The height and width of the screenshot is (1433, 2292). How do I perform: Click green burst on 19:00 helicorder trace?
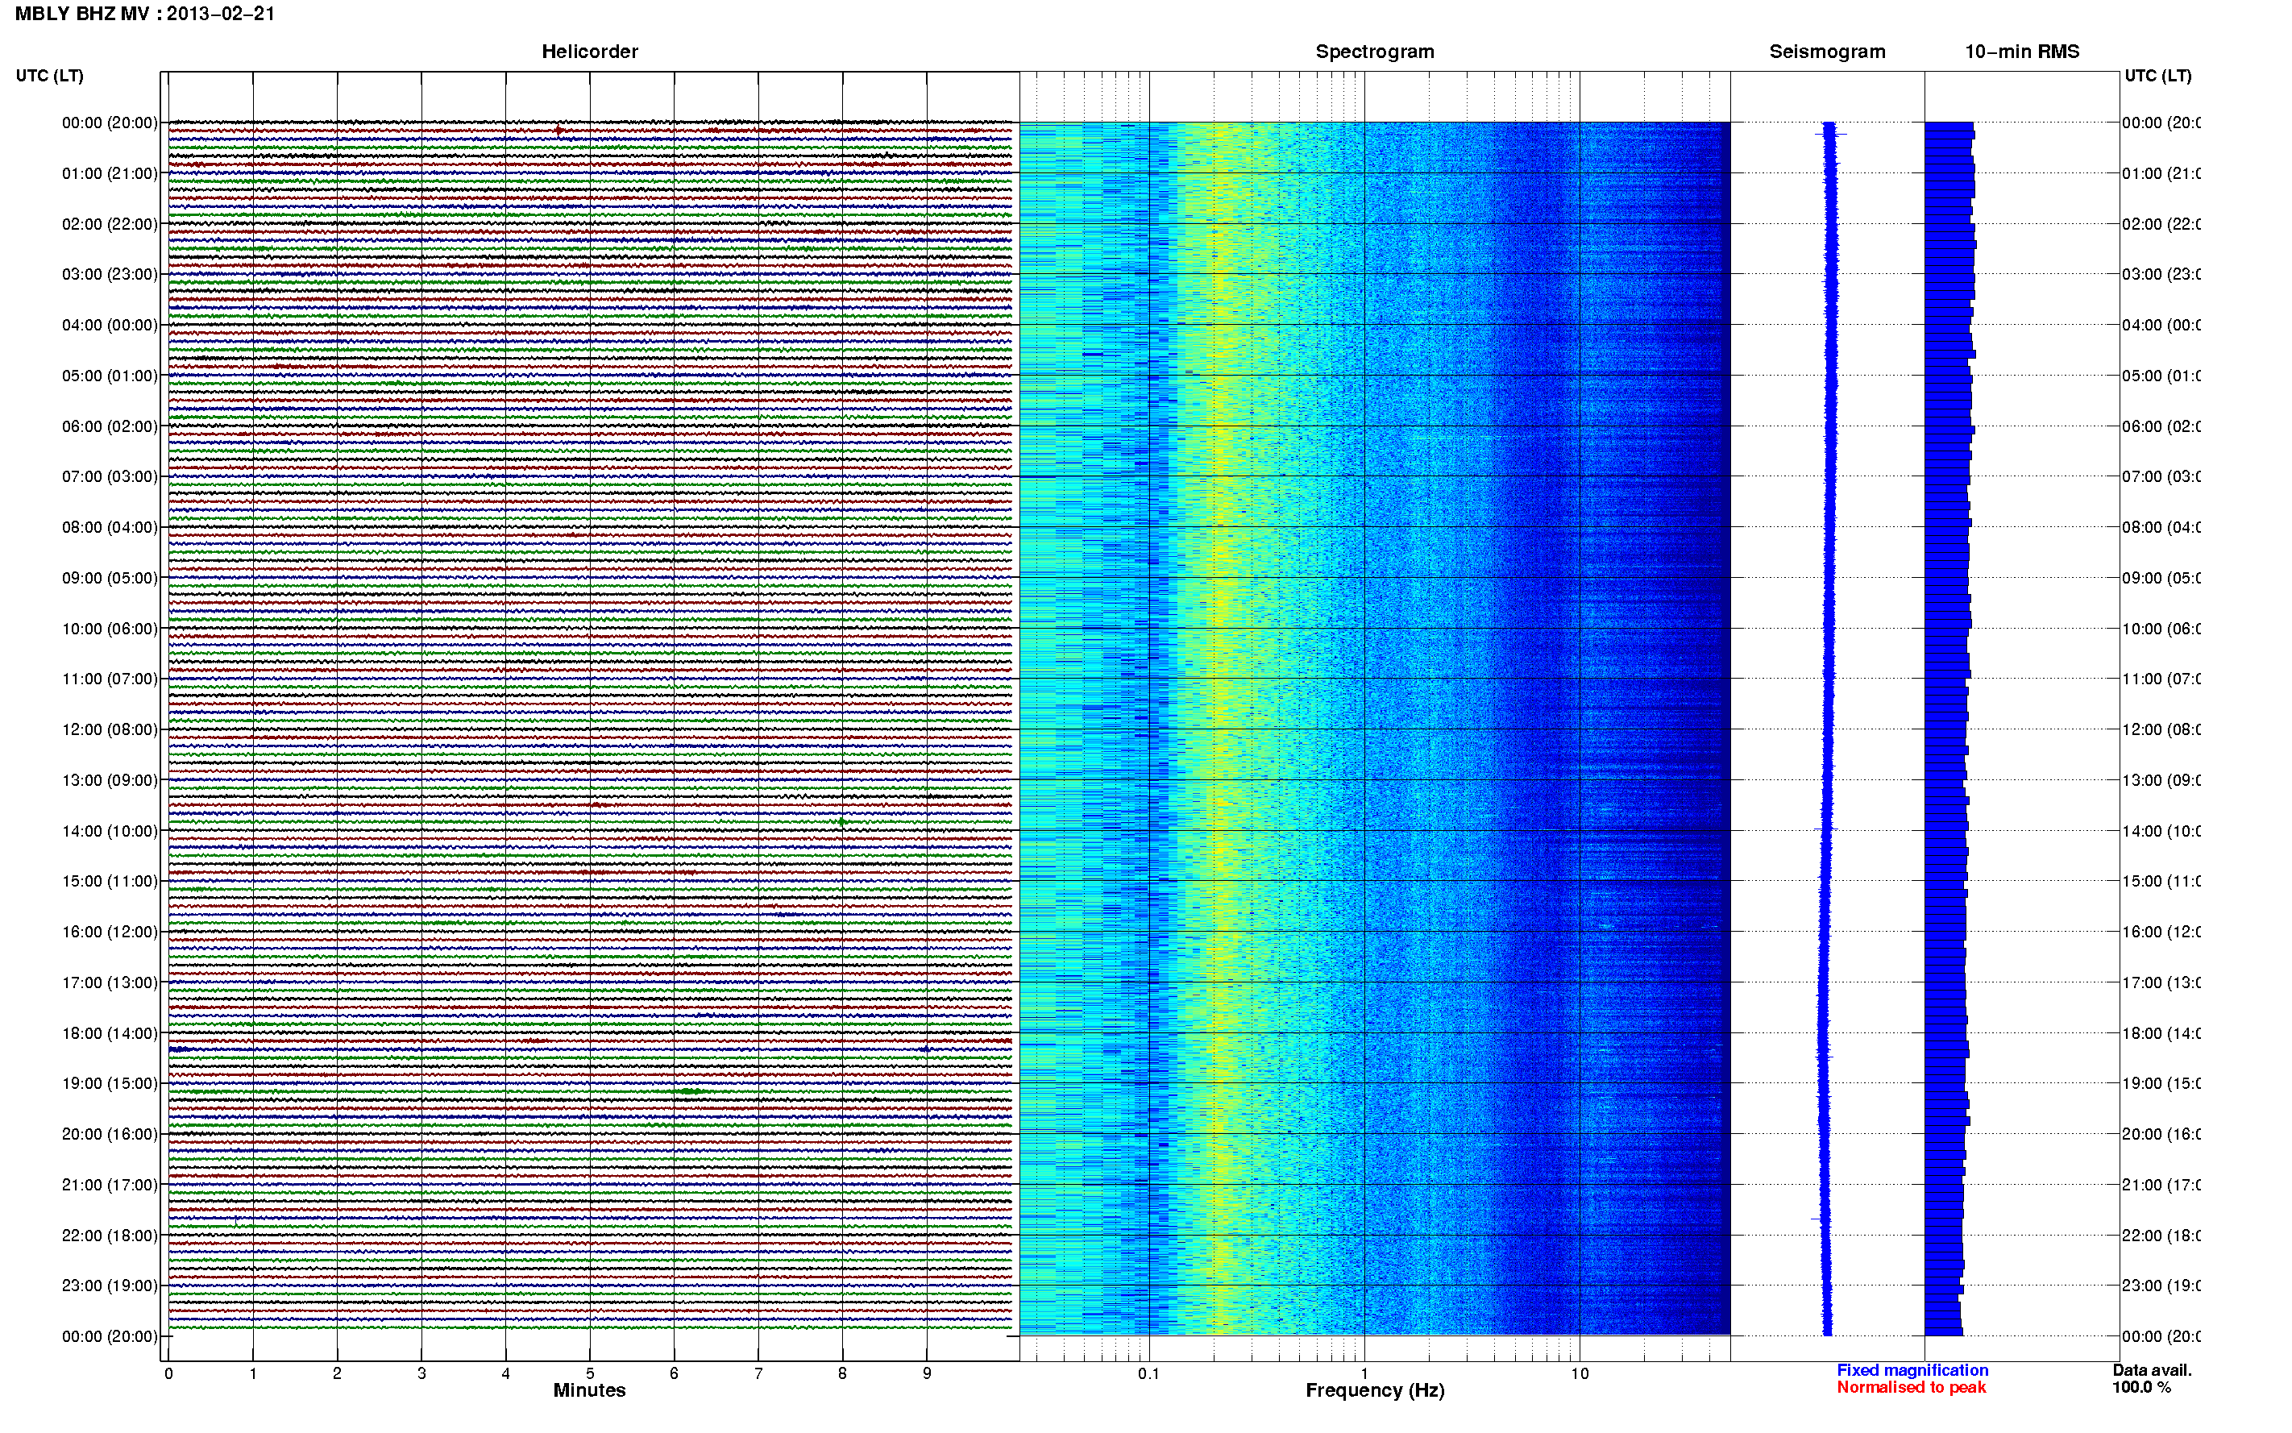point(691,1092)
